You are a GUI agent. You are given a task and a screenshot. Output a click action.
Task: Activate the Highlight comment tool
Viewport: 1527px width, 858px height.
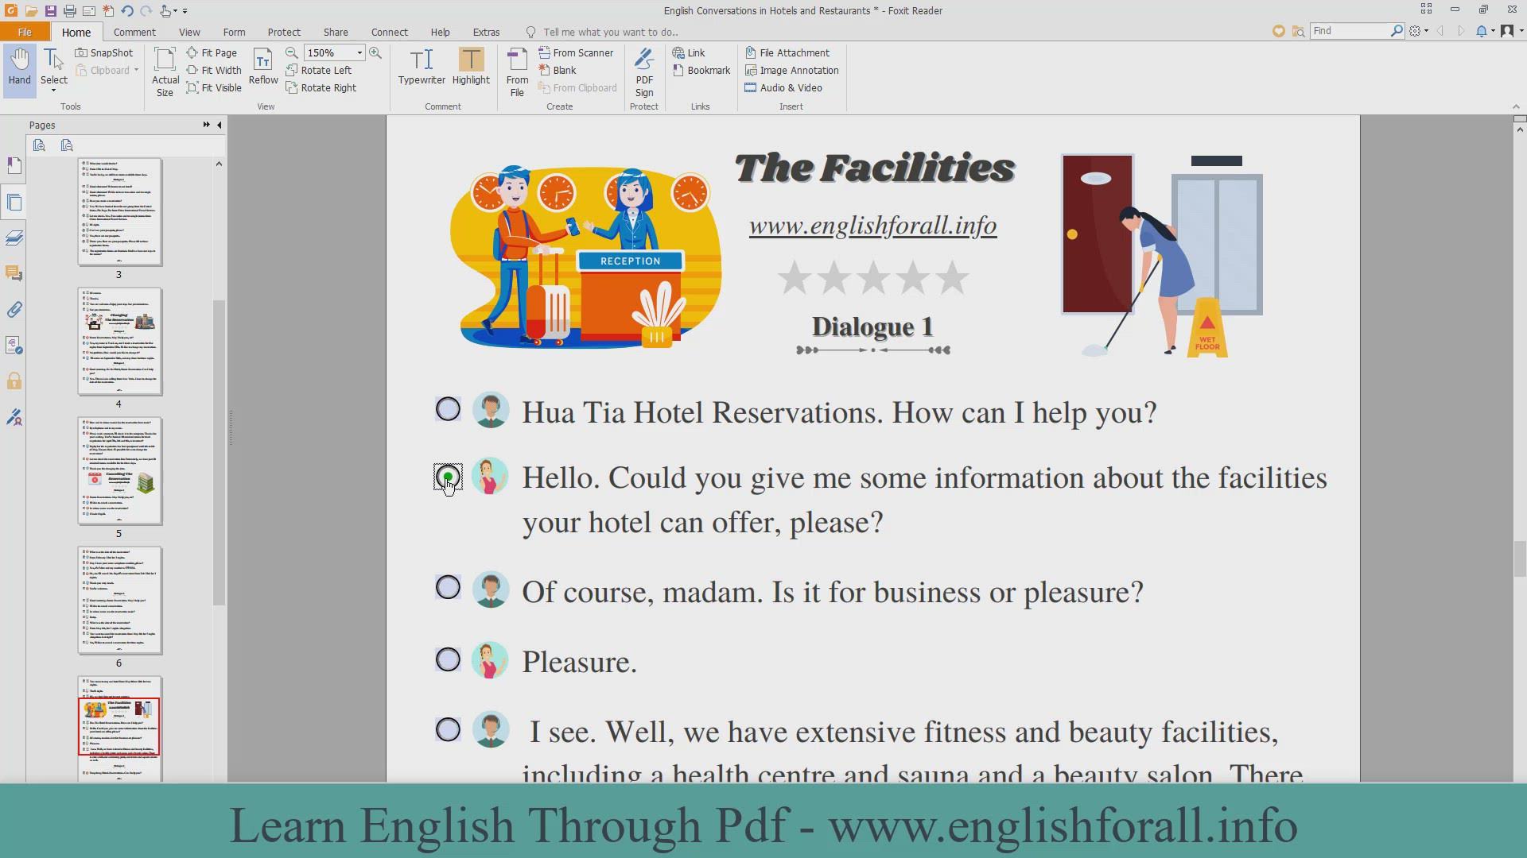coord(471,67)
